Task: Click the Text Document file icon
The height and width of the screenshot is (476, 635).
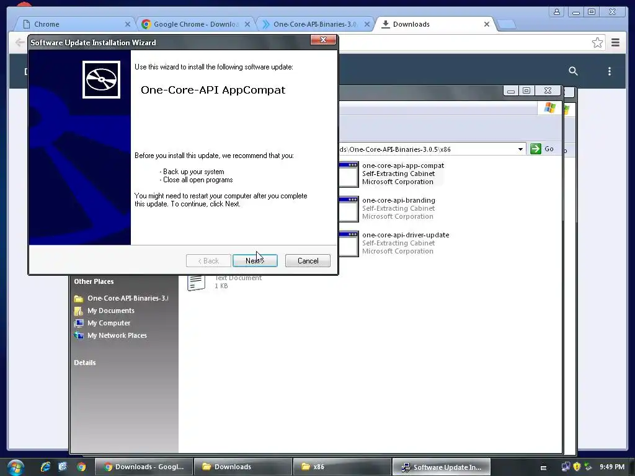Action: coord(196,283)
